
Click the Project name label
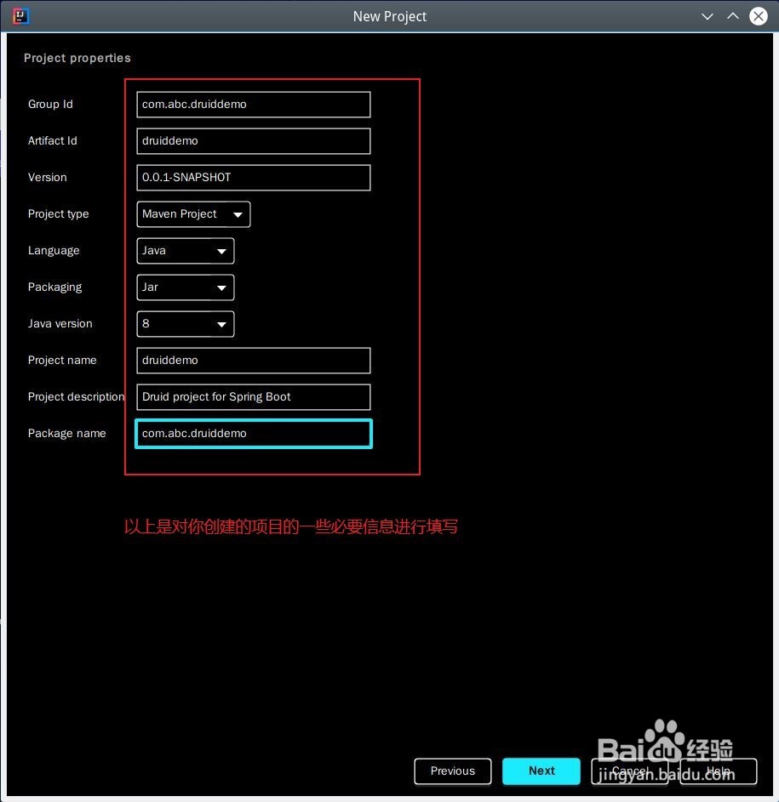tap(62, 360)
